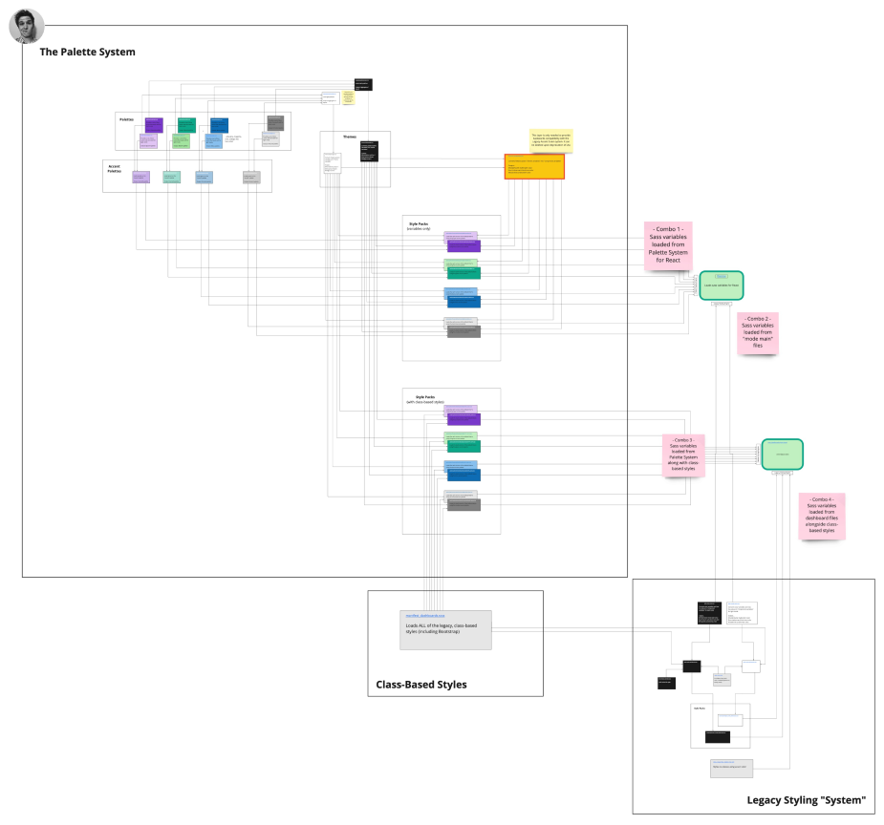884x825 pixels.
Task: Select blue card in class-based Style Packs
Action: [x=464, y=475]
